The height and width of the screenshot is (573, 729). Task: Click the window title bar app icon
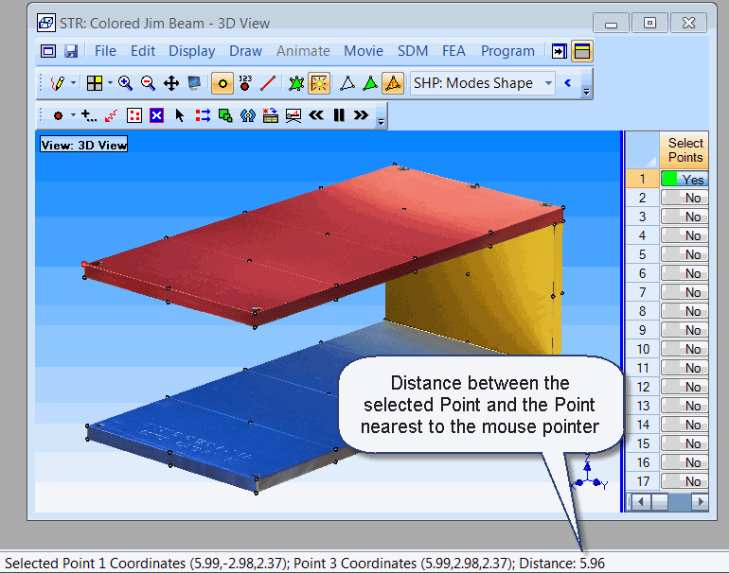pyautogui.click(x=46, y=23)
